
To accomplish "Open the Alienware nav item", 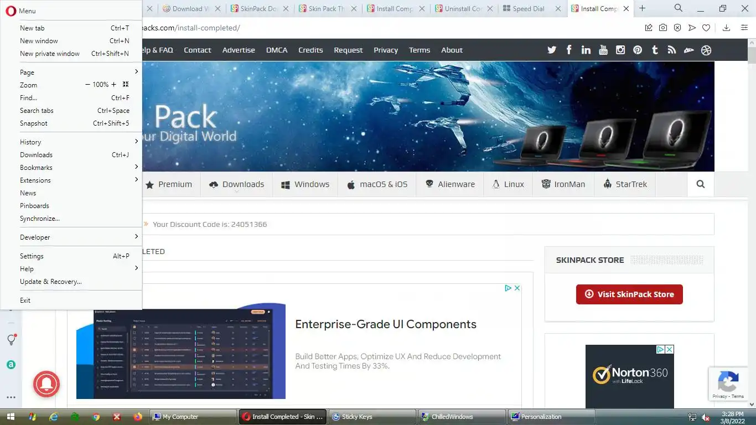I will coord(450,184).
